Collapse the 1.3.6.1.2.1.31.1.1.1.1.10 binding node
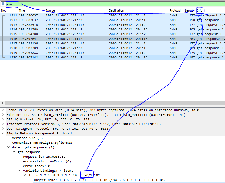This screenshot has height=183, width=225. coord(25,175)
